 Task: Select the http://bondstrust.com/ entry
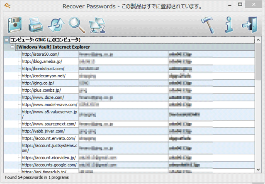pos(50,69)
